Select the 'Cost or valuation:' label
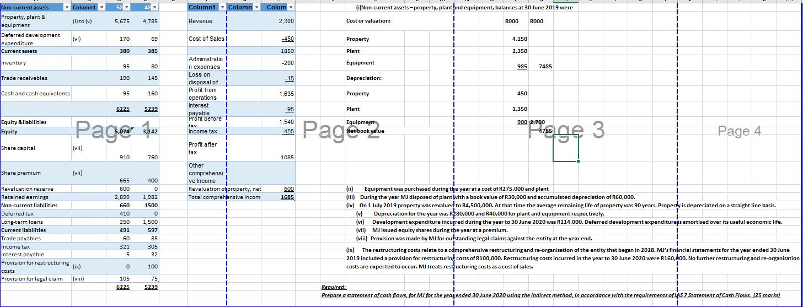 368,21
